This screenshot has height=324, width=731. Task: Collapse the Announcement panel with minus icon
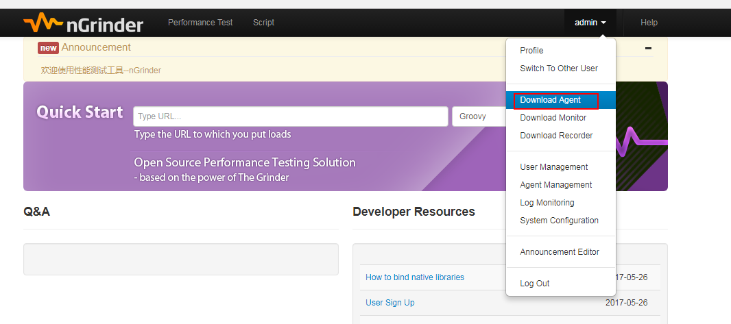coord(648,48)
